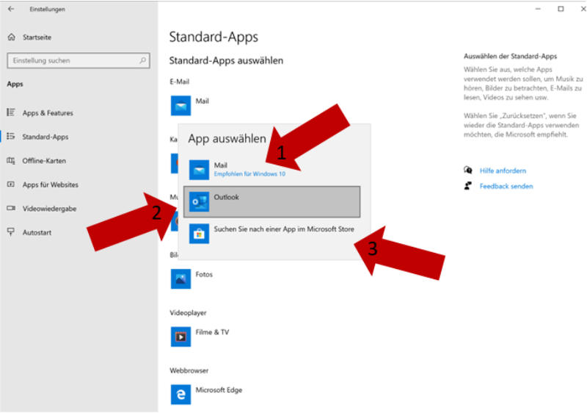587x413 pixels.
Task: Click the Fotos app icon
Action: click(181, 279)
